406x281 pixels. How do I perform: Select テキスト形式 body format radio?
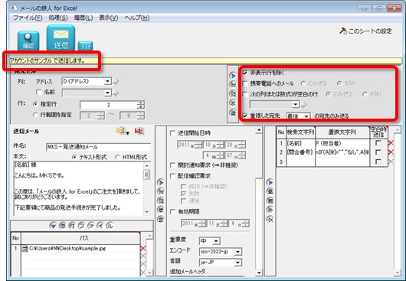[74, 157]
